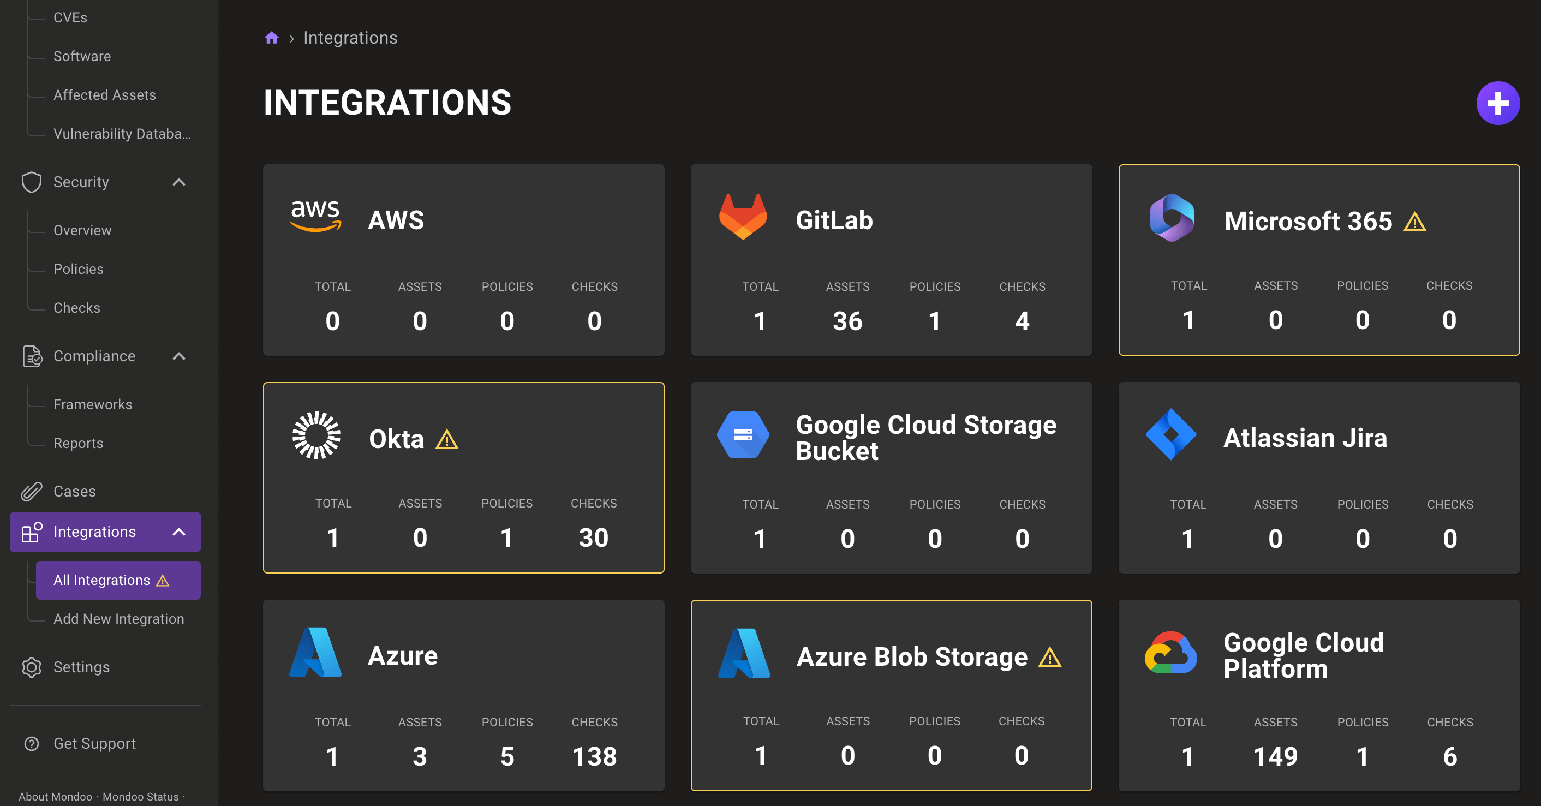The width and height of the screenshot is (1541, 806).
Task: Open Settings via the gear icon
Action: [x=31, y=667]
